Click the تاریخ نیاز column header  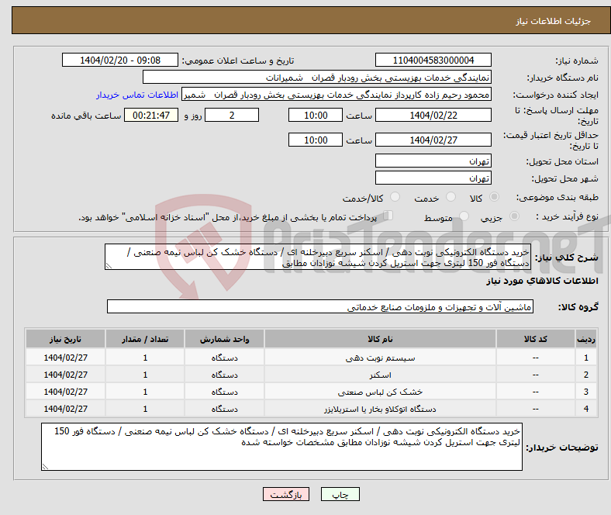[65, 339]
